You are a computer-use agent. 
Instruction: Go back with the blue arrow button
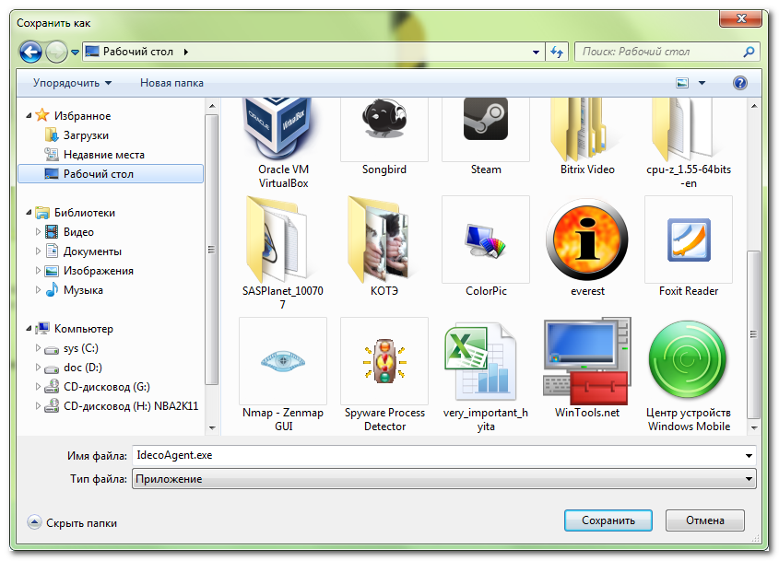pyautogui.click(x=30, y=53)
